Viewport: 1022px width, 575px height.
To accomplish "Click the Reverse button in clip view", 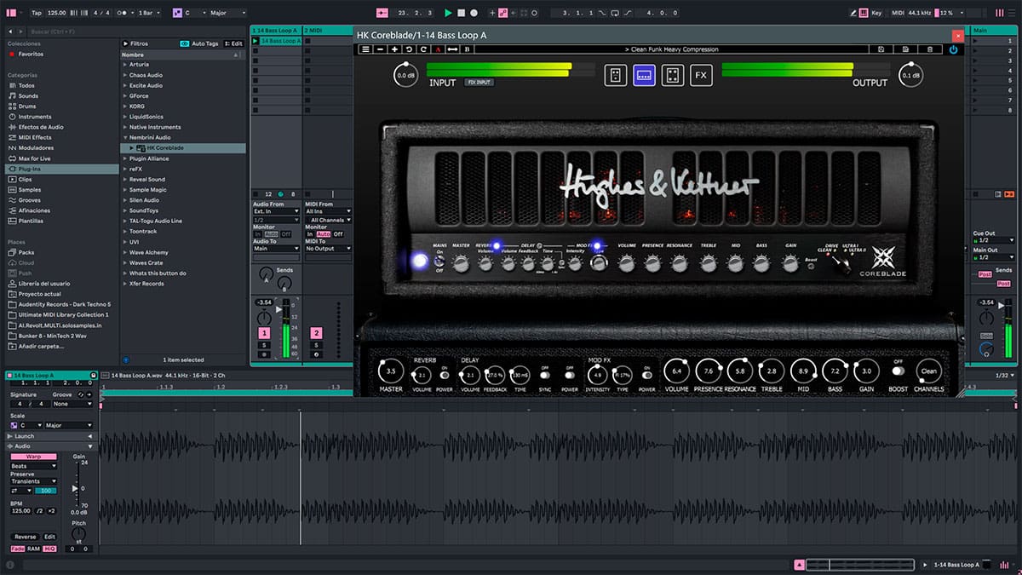I will [26, 537].
